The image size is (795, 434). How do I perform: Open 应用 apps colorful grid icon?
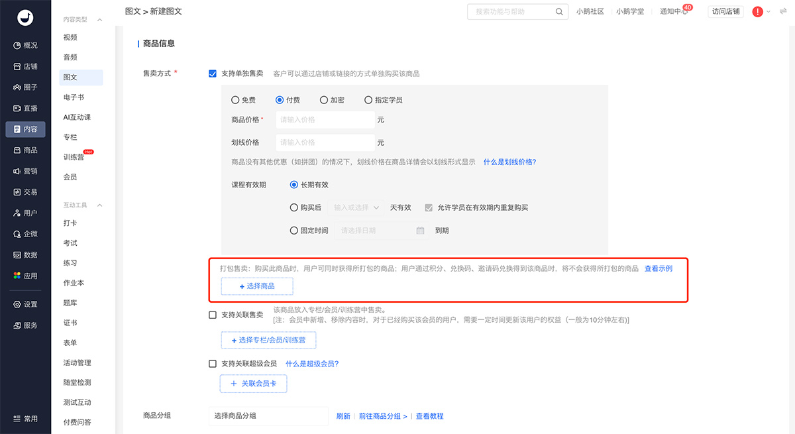point(17,276)
